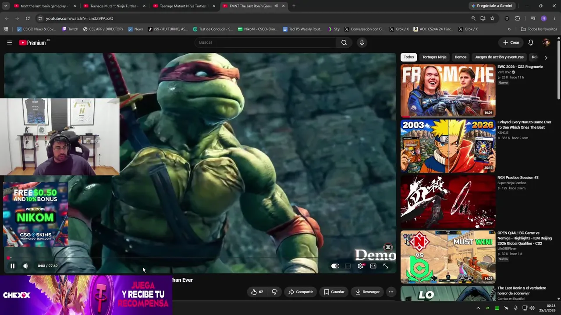Show more filter chips with the arrow
Viewport: 561px width, 315px height.
(x=546, y=57)
